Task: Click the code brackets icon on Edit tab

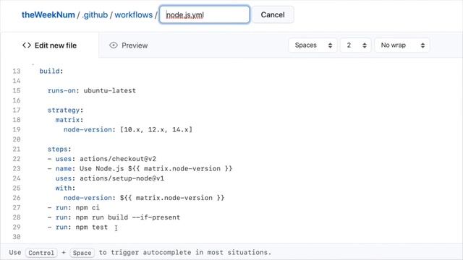Action: point(27,45)
